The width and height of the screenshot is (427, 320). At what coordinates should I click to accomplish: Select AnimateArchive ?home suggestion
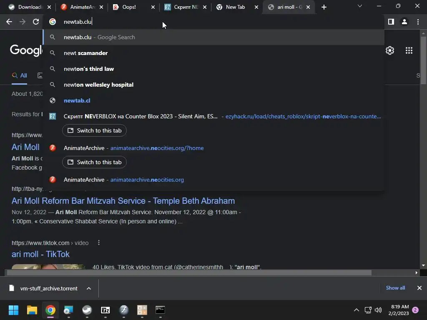[214, 148]
